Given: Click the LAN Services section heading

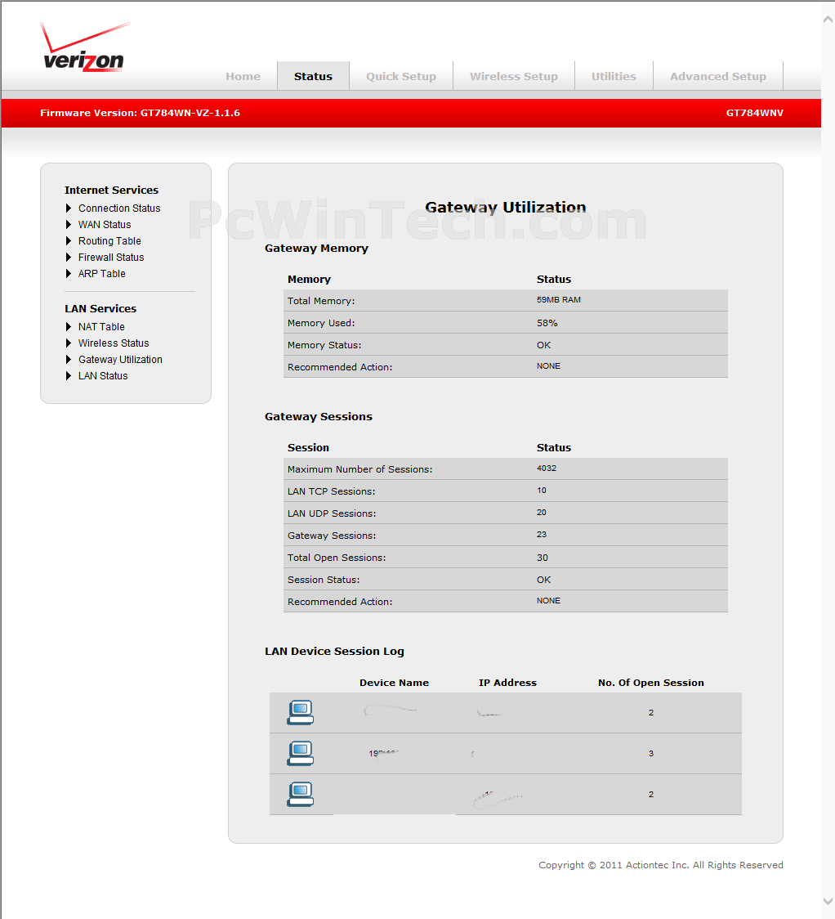Looking at the screenshot, I should coord(100,308).
